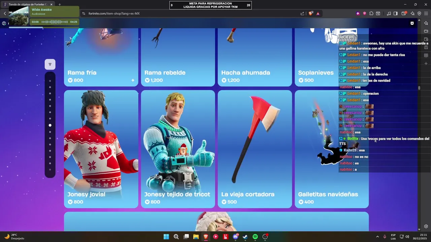Open the music note media control icon
431x242 pixels.
click(x=389, y=13)
